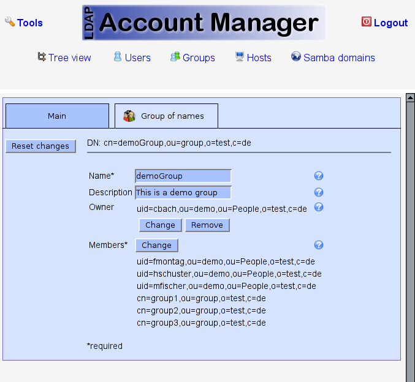Open help for the Description field

tap(319, 192)
